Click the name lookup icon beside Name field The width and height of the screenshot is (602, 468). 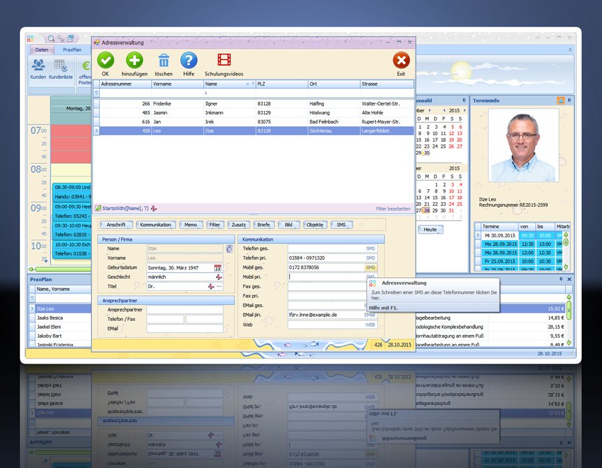(229, 249)
